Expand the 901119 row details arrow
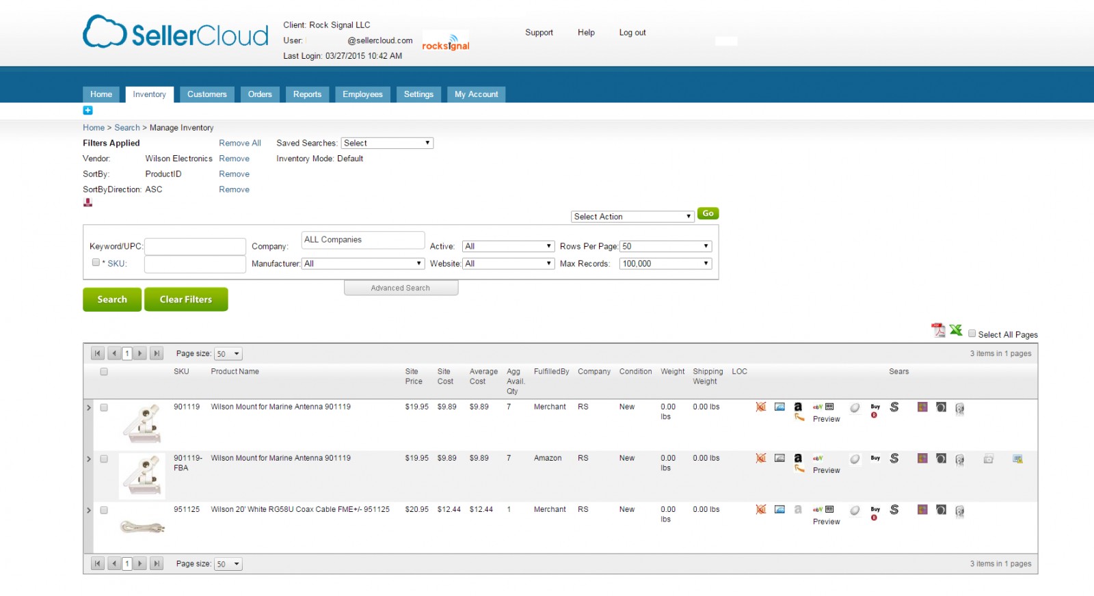The height and width of the screenshot is (596, 1094). tap(88, 407)
